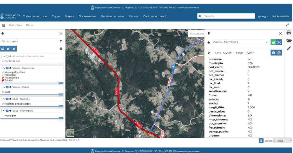Viewport: 293px width, 153px height.
Task: Toggle the Base - Municipios layer checkbox
Action: tap(7, 111)
